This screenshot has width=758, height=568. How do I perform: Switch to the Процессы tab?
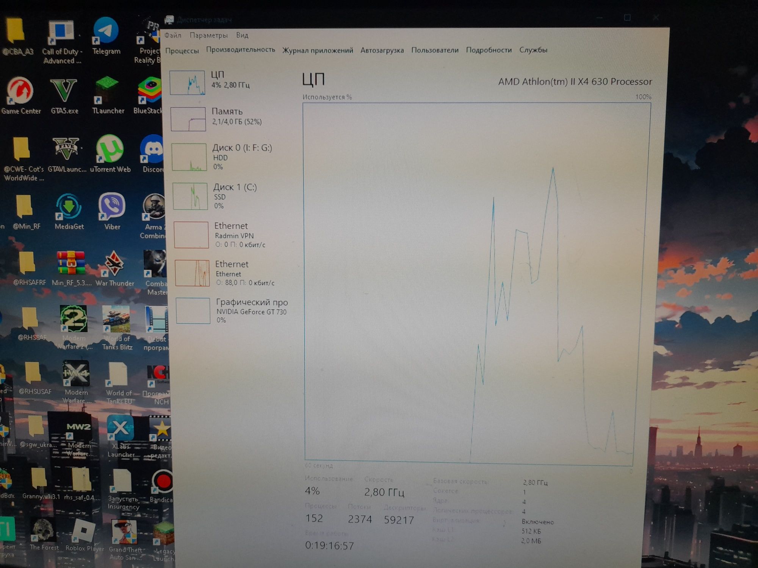[182, 50]
